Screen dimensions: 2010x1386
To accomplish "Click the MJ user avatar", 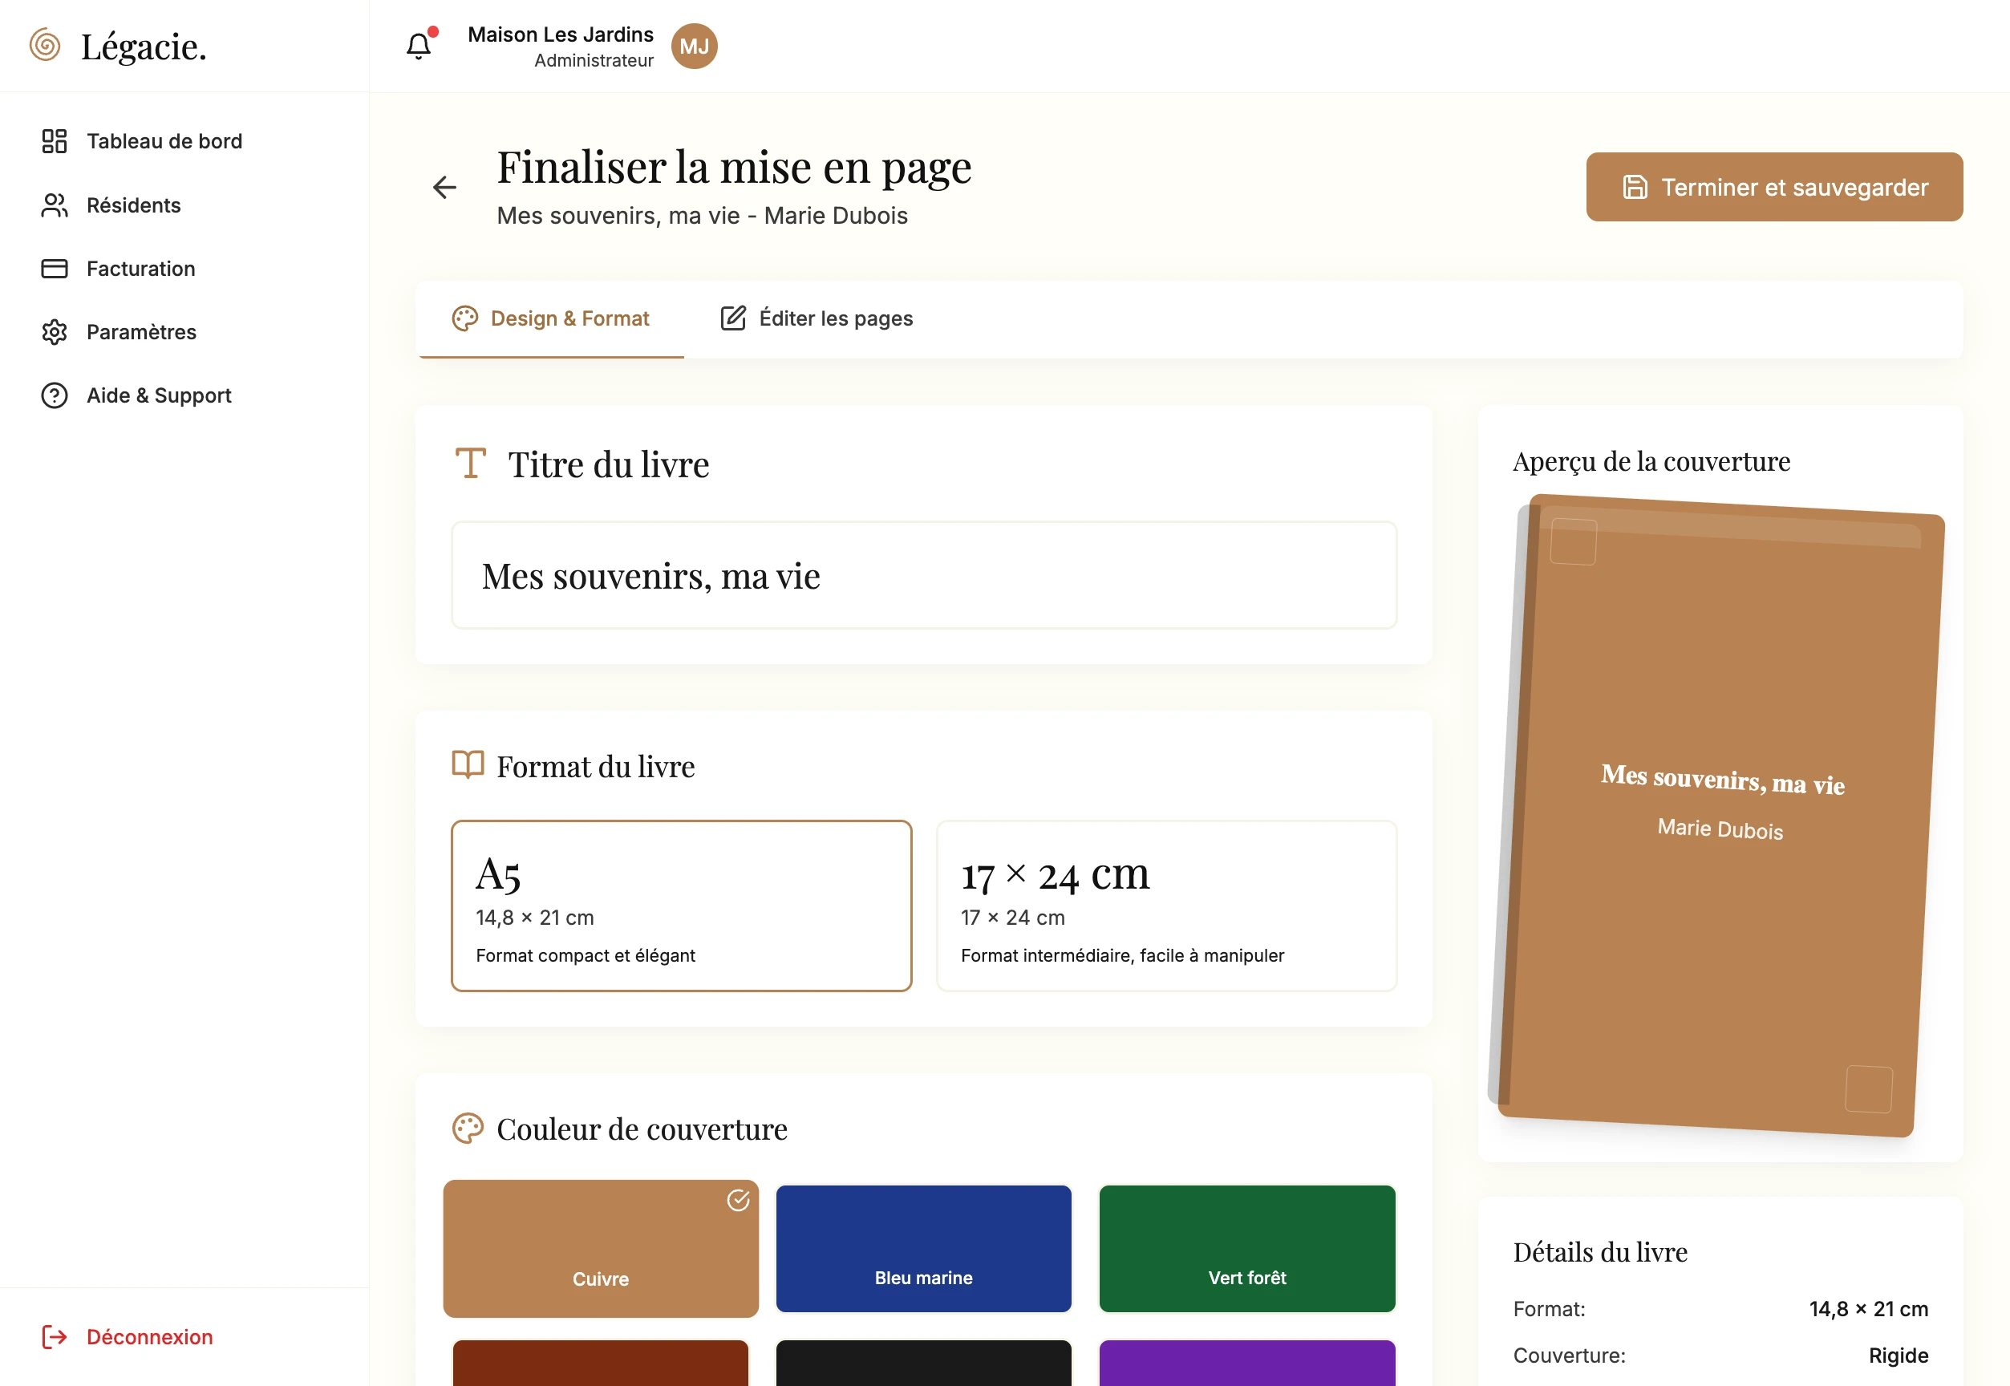I will (694, 46).
